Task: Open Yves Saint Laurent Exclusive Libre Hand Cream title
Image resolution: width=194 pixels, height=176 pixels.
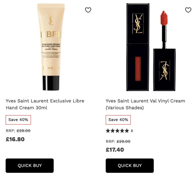Action: pyautogui.click(x=45, y=104)
